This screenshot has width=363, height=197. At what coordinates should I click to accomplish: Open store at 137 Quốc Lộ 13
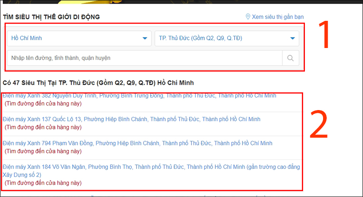click(x=132, y=119)
